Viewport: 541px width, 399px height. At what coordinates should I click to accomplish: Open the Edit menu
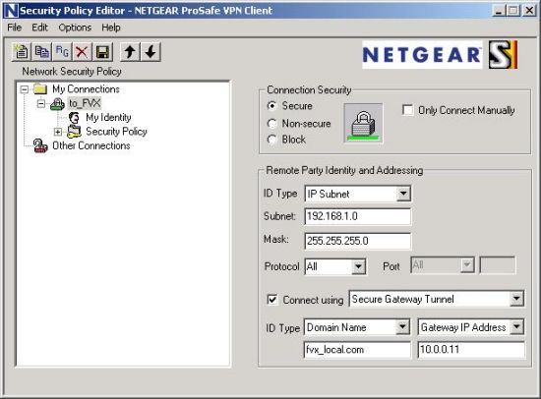39,28
